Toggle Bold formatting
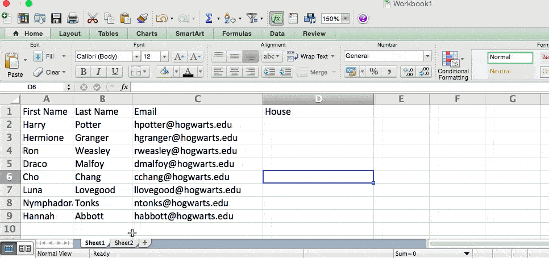 point(84,72)
